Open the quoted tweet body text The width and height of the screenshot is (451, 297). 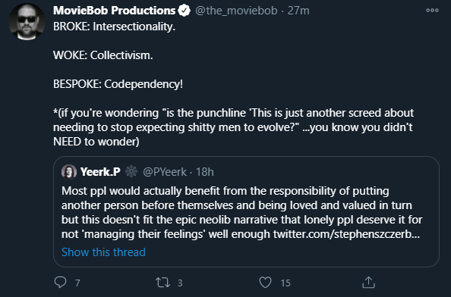pyautogui.click(x=242, y=213)
